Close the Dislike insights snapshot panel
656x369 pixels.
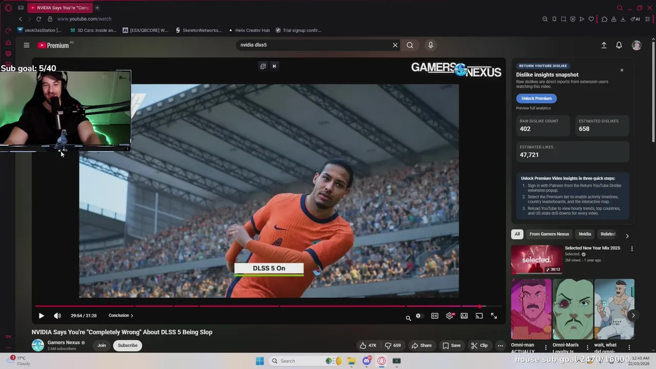coord(622,70)
